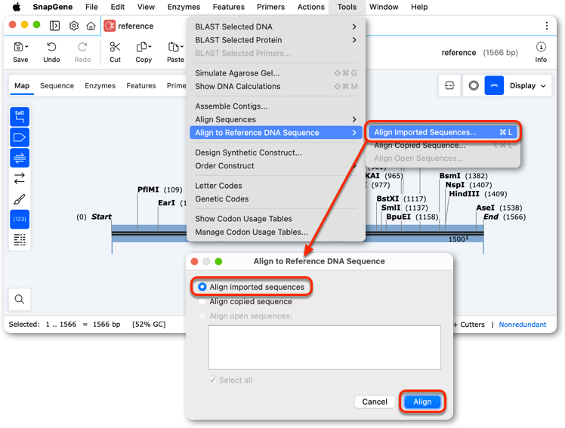Expand Align Sequences submenu

(354, 119)
